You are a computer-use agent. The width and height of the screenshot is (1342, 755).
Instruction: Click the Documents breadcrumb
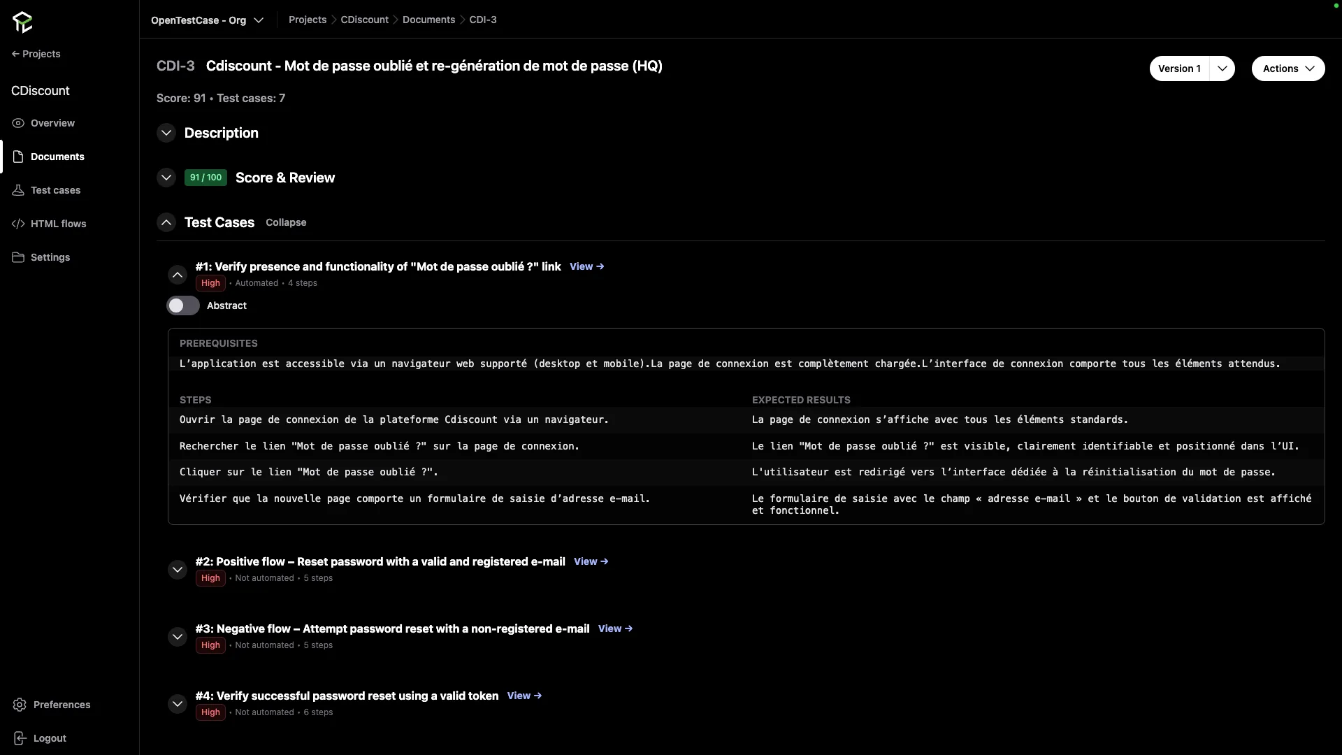coord(428,20)
